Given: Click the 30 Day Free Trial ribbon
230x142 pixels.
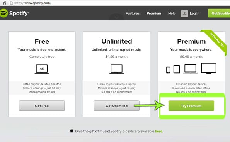Looking at the screenshot, I should [215, 42].
